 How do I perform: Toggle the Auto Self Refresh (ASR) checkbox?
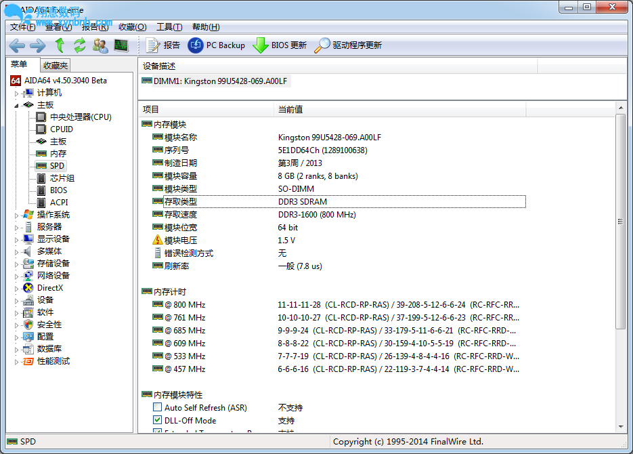[158, 407]
